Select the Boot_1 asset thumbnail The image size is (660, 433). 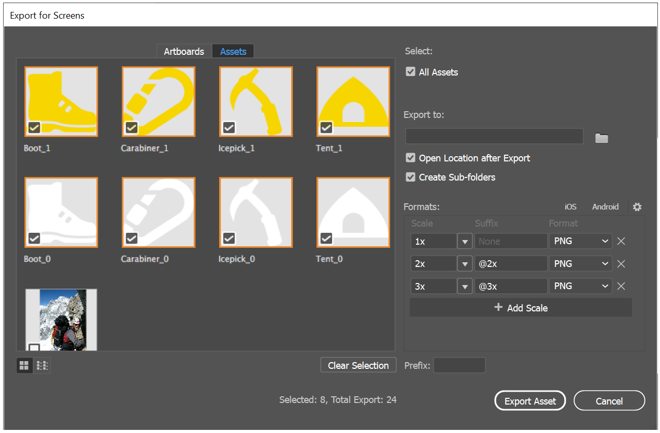[61, 102]
